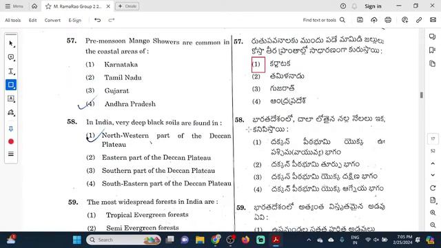Click the answer option "Tamil Nadu"
Viewport: 441px width, 248px height.
click(x=123, y=78)
